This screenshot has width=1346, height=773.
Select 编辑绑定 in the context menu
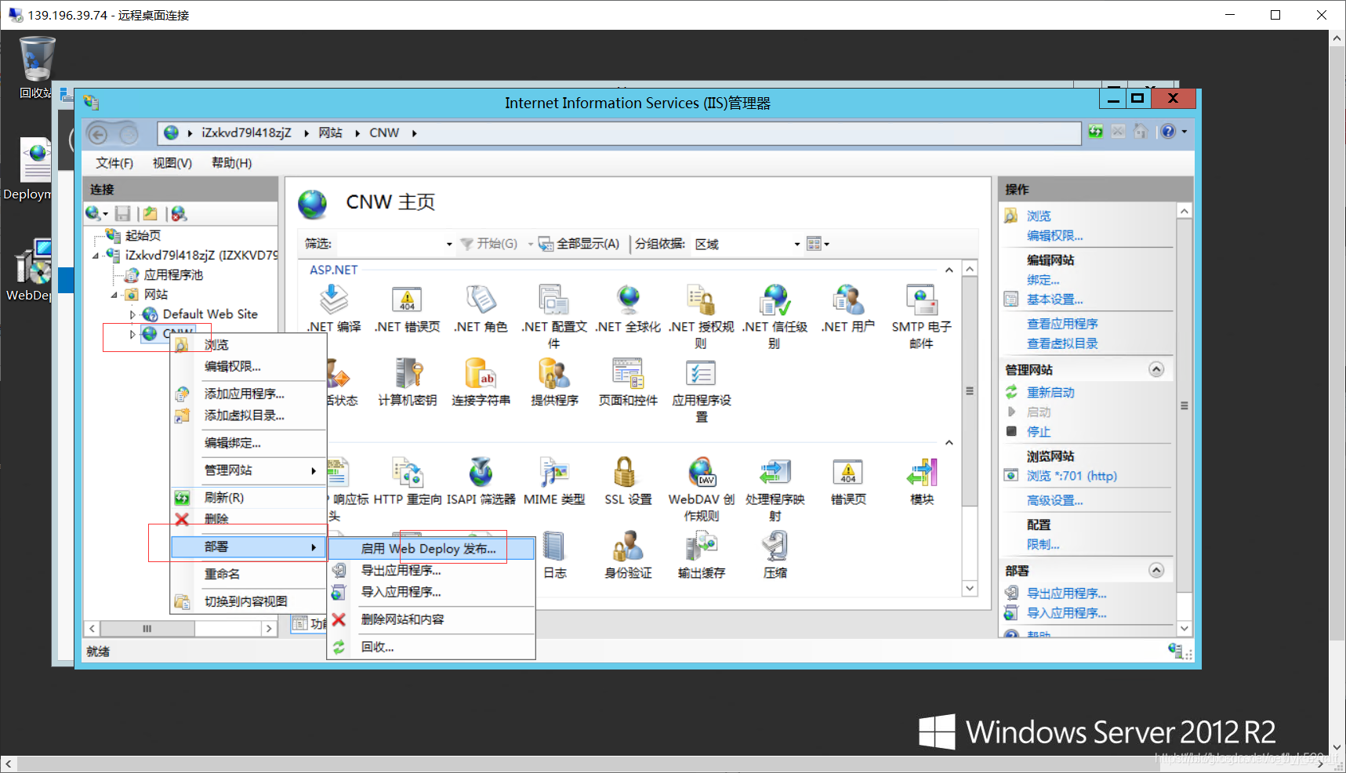[x=248, y=443]
